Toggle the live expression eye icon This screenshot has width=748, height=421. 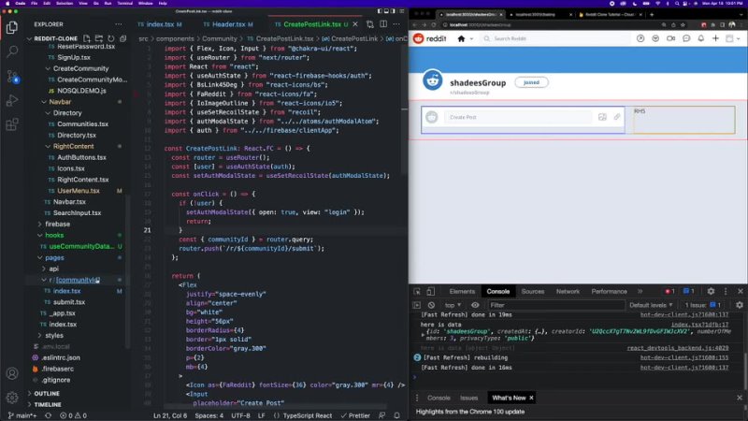pos(475,305)
